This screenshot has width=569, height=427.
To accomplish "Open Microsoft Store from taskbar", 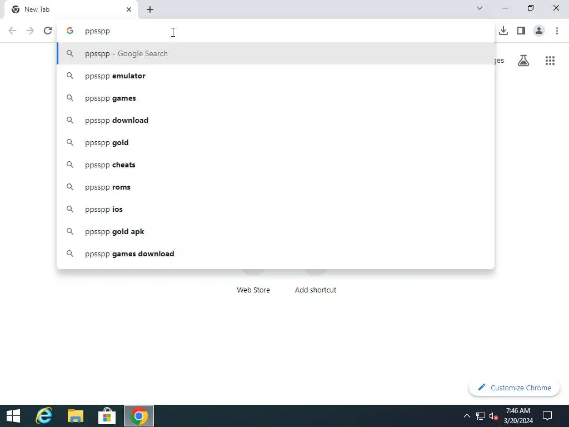I will [107, 416].
